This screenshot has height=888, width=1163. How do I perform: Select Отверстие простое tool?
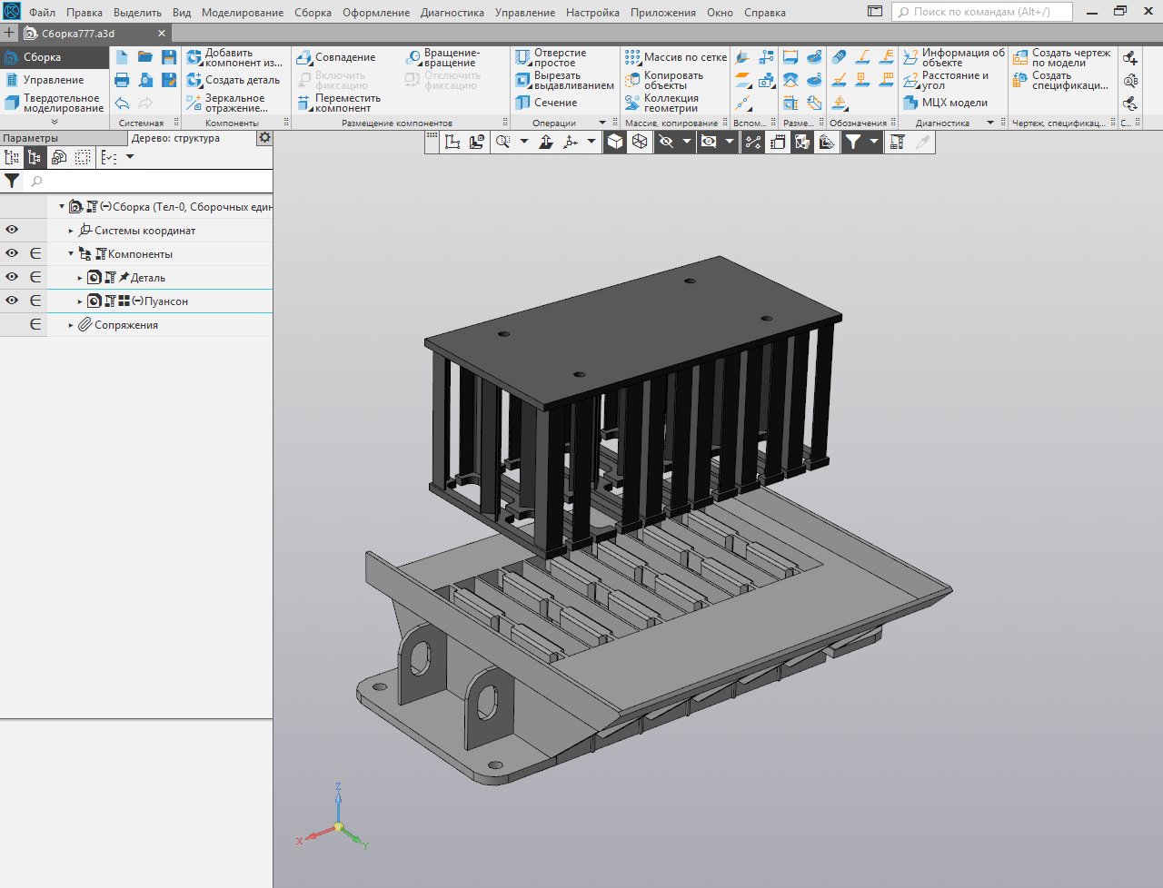click(551, 57)
